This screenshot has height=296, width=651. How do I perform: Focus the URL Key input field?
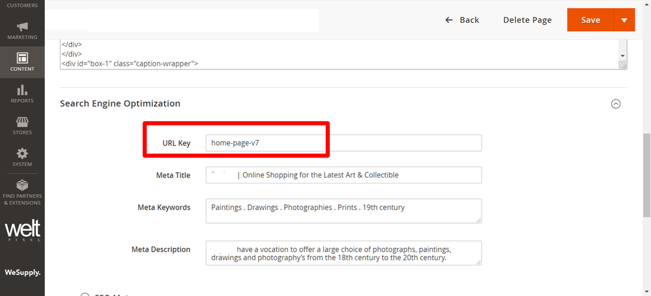(x=343, y=143)
